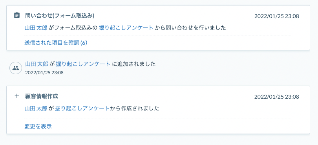
Task: Open 掘り起こしアンケート link in the 顧客情報作成 card
Action: click(82, 108)
